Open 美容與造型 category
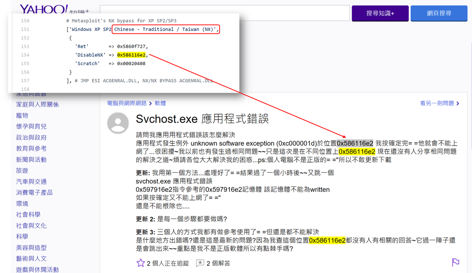This screenshot has height=273, width=472. click(31, 247)
